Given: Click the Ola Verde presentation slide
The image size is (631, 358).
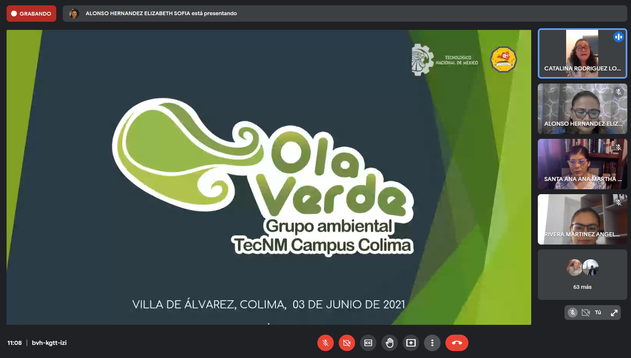Looking at the screenshot, I should pos(268,177).
